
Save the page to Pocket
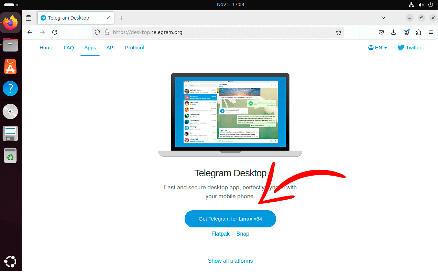click(381, 32)
